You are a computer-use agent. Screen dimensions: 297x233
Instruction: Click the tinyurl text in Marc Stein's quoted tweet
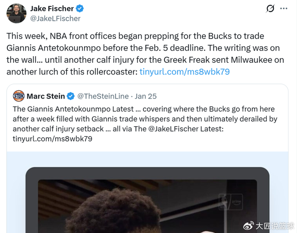[52, 139]
